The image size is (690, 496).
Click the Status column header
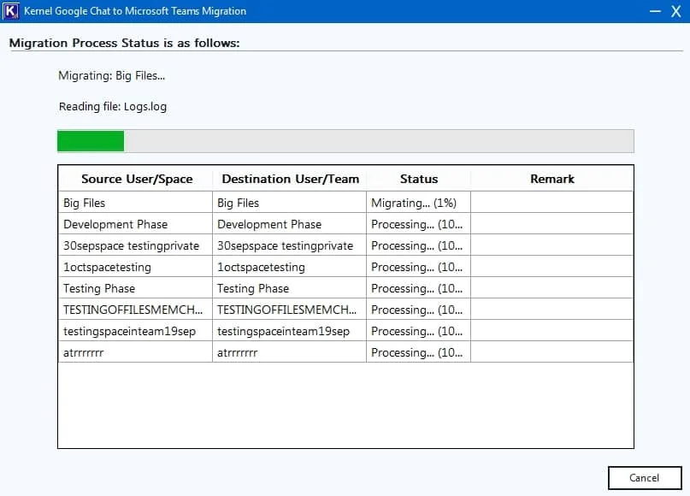(x=418, y=179)
